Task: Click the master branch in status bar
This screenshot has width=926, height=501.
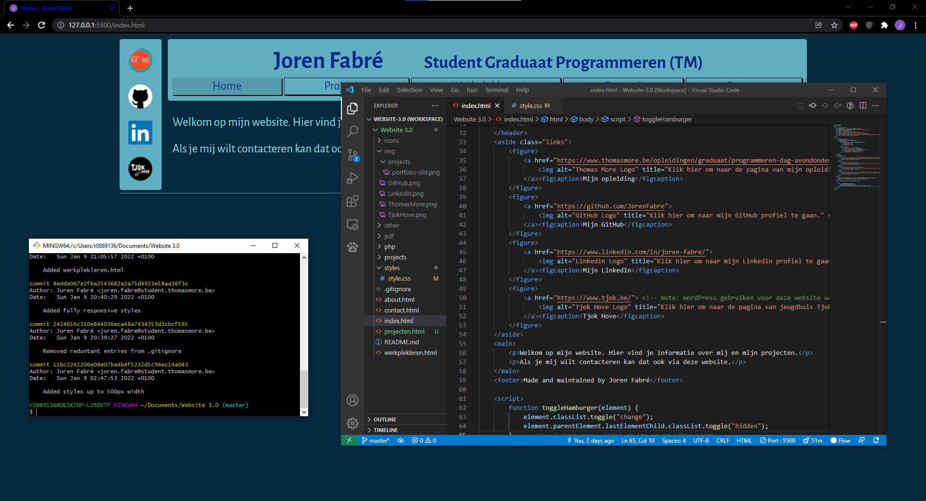Action: pos(375,440)
